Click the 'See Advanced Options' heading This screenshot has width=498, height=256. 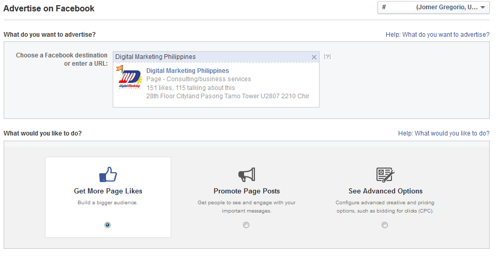[385, 191]
